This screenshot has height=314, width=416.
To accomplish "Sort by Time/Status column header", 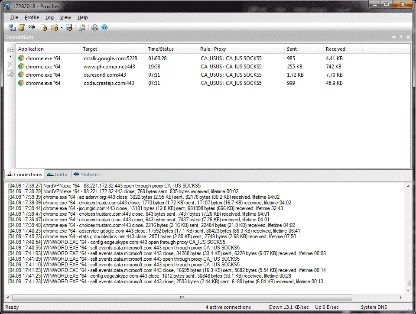I will pyautogui.click(x=172, y=49).
